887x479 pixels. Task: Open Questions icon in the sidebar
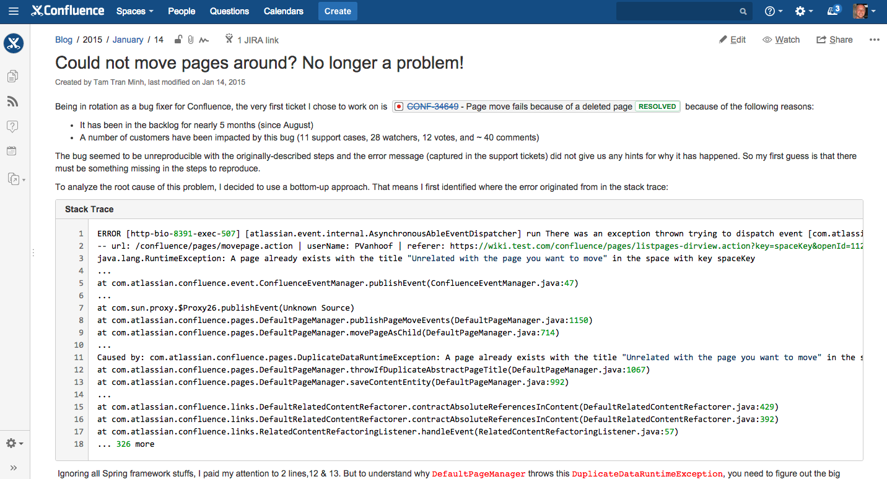[12, 126]
